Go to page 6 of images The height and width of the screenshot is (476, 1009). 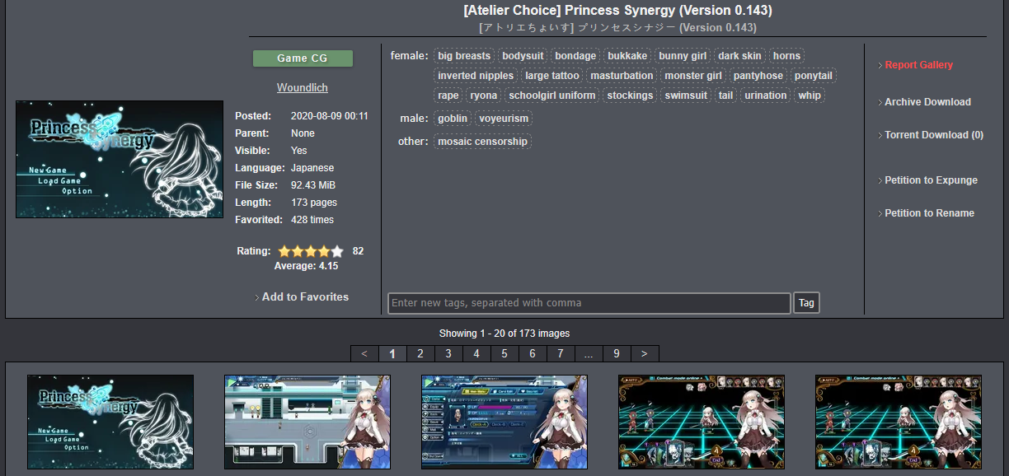(533, 353)
